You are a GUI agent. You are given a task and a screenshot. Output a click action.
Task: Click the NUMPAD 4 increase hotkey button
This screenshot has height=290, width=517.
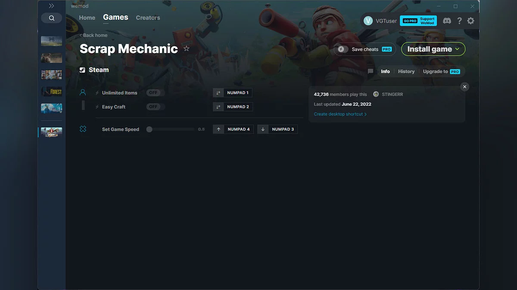[233, 129]
